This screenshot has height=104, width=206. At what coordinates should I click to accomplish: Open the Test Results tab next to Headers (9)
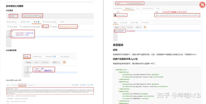(x=145, y=23)
